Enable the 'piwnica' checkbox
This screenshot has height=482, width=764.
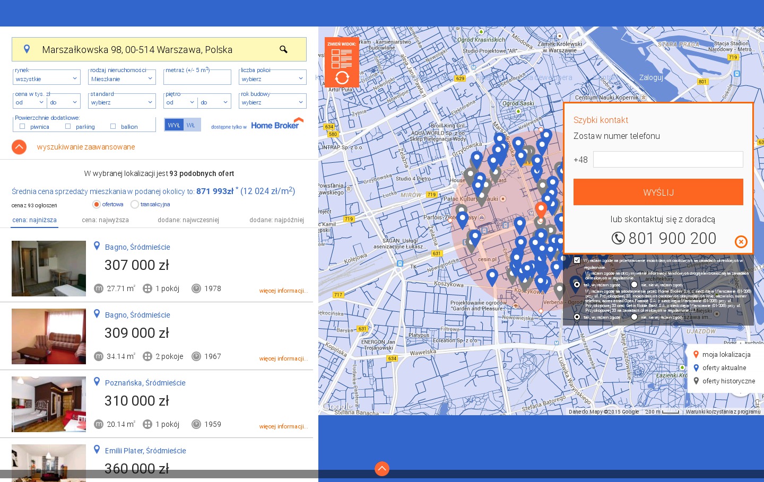pyautogui.click(x=22, y=127)
